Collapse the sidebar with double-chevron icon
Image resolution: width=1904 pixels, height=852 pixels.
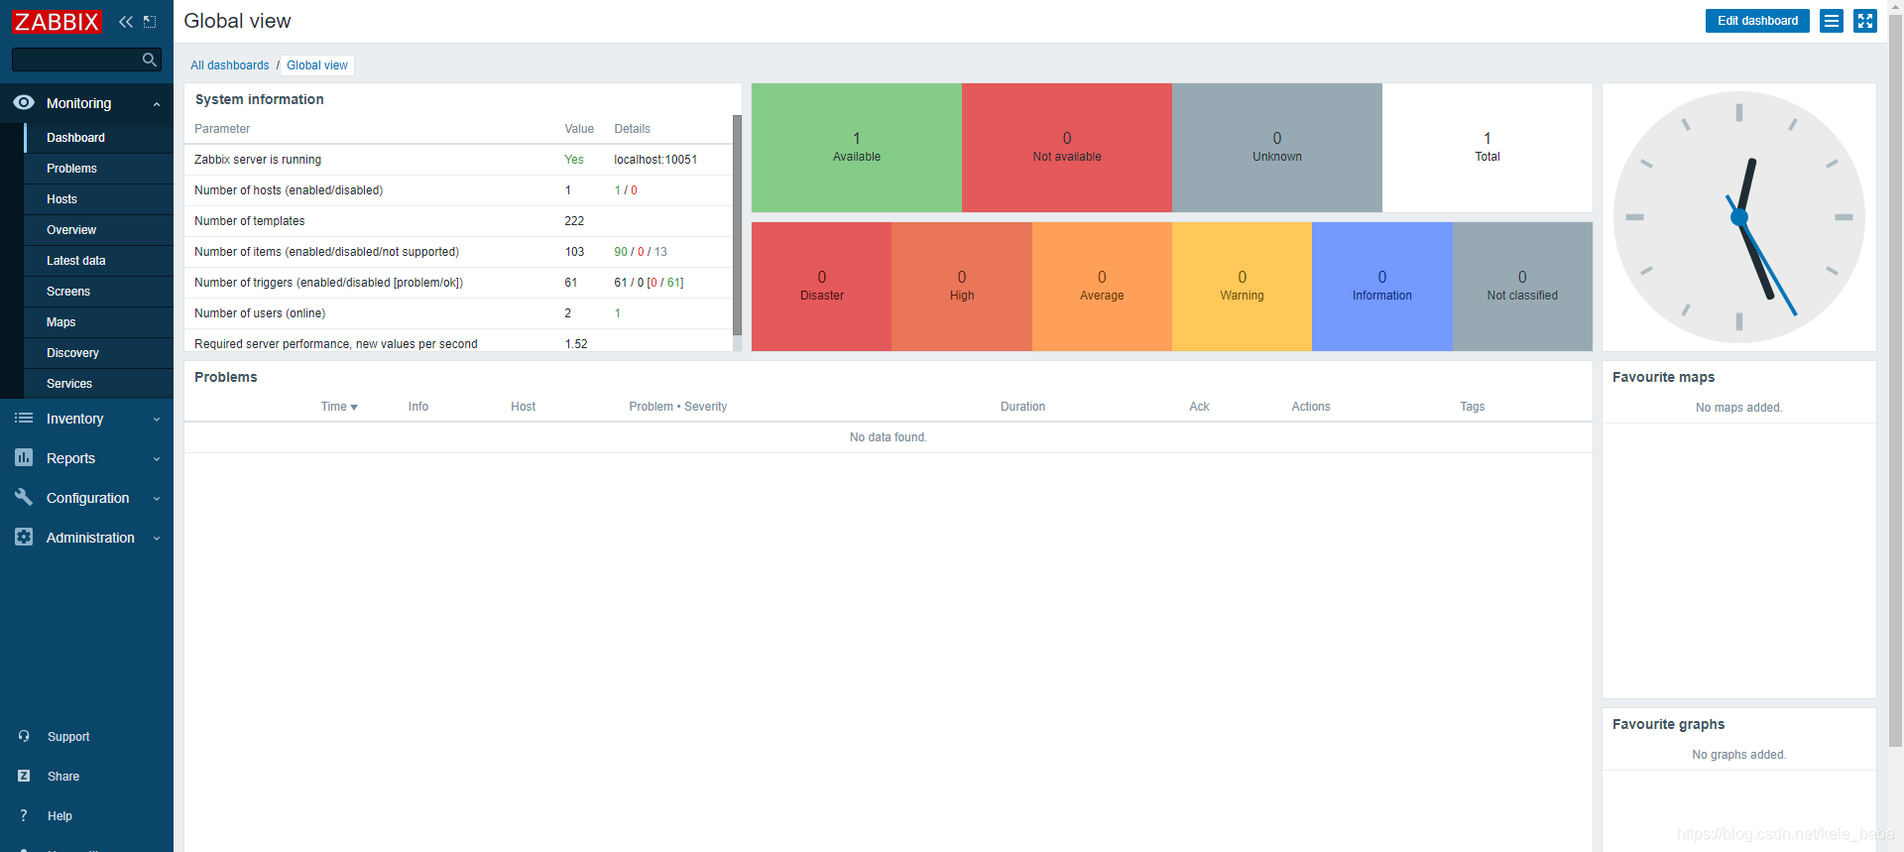[126, 22]
